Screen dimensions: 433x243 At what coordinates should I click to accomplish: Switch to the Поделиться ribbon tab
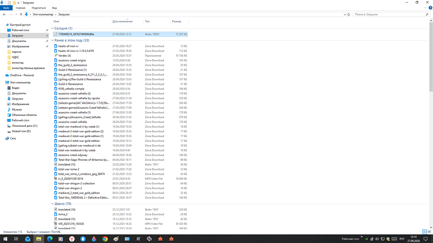coord(39,8)
